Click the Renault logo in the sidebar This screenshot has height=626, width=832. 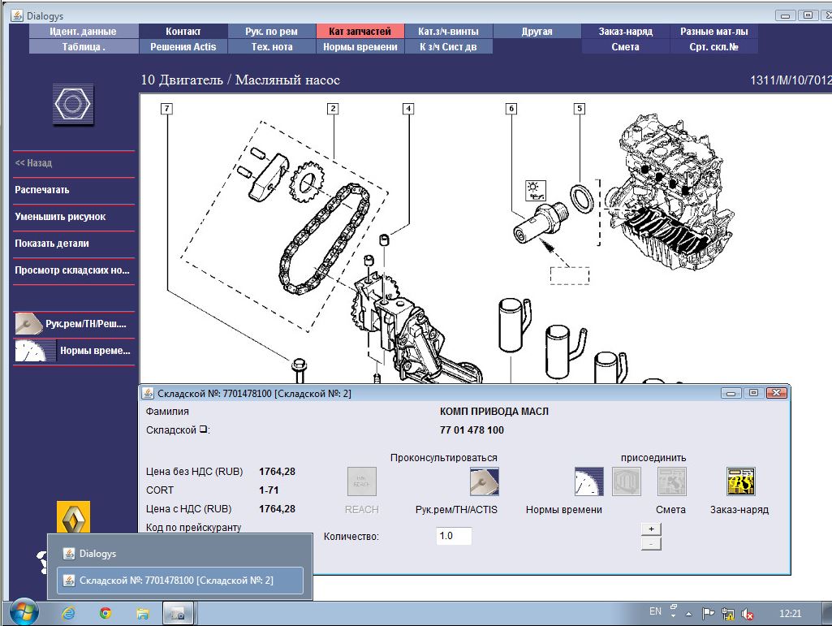pos(73,517)
